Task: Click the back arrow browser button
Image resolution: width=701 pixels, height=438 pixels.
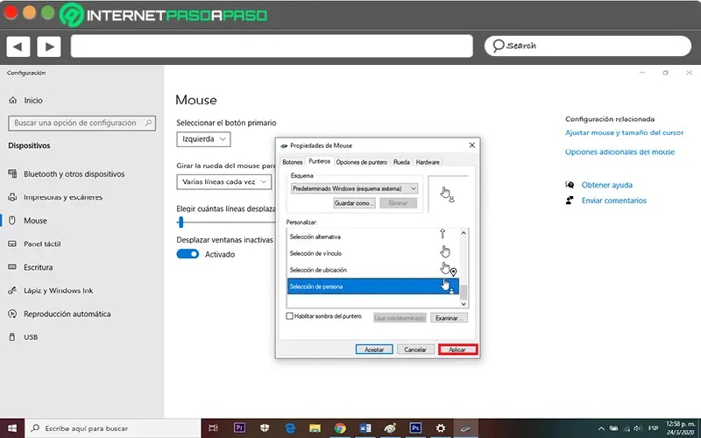Action: pyautogui.click(x=18, y=46)
